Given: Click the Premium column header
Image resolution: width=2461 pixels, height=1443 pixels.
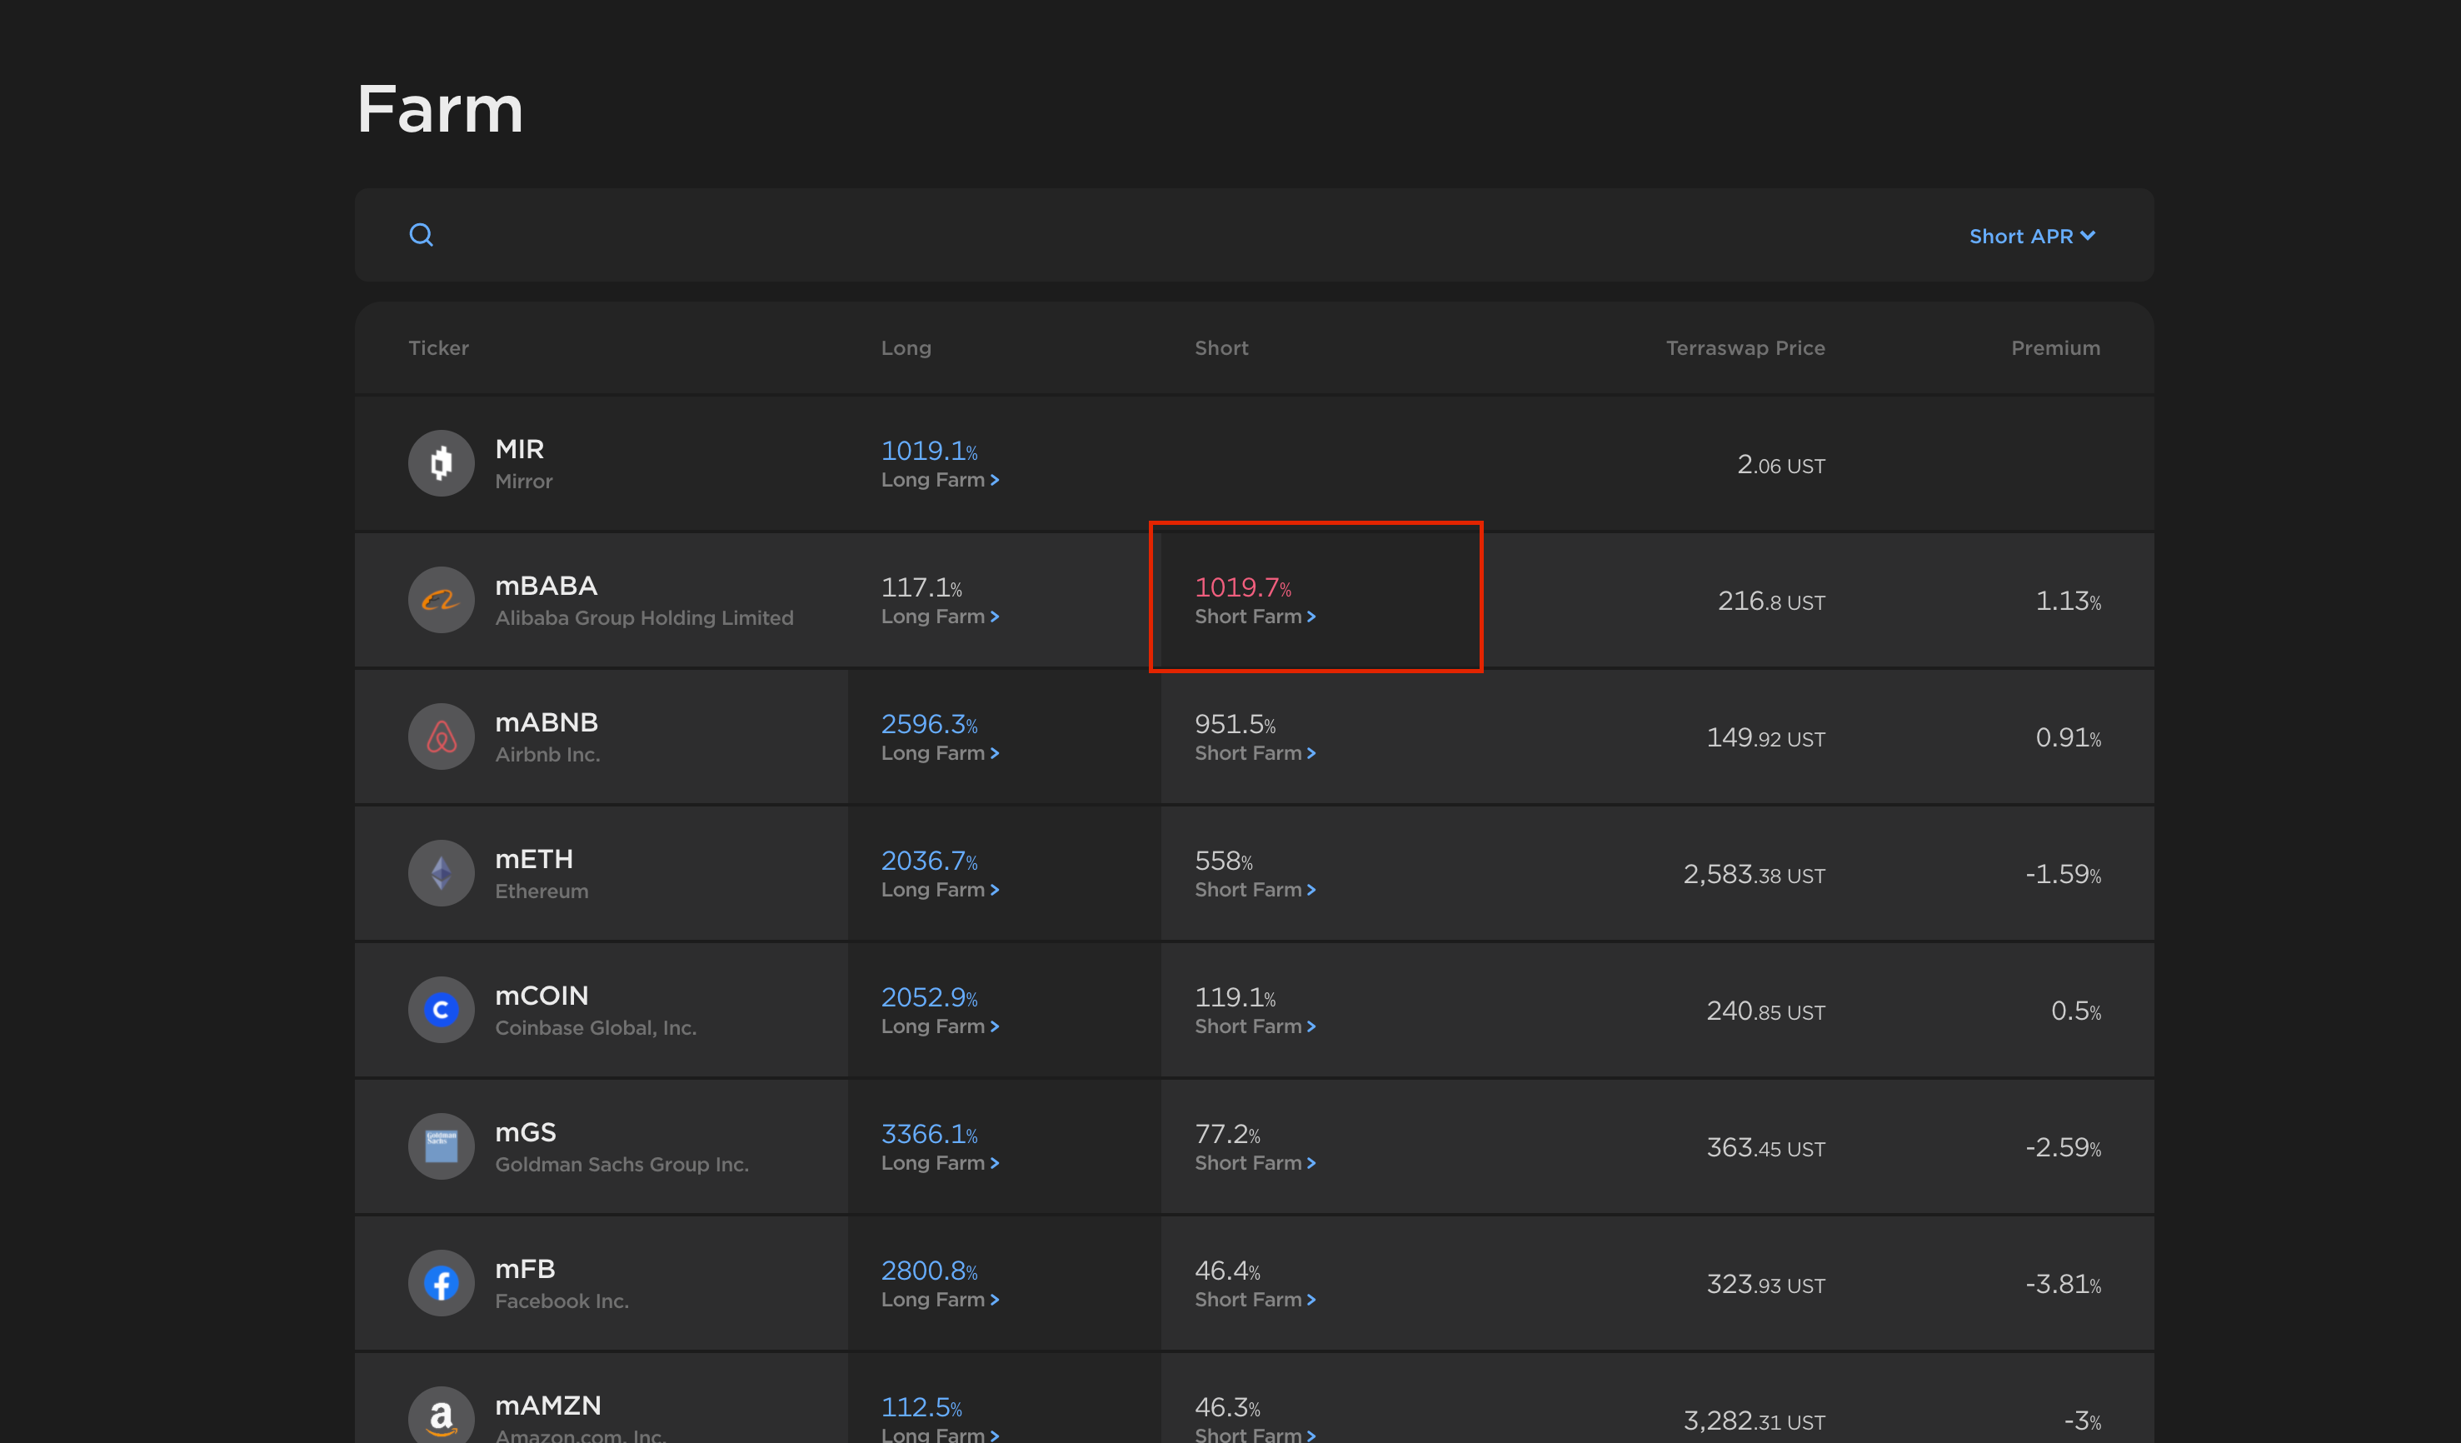Looking at the screenshot, I should coord(2054,347).
